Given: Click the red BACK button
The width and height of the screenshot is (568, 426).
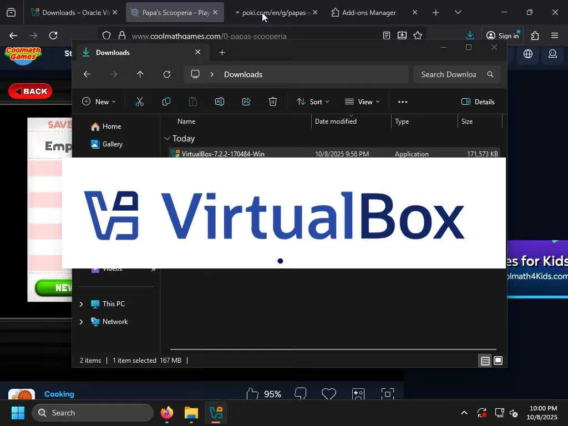Looking at the screenshot, I should pos(31,92).
